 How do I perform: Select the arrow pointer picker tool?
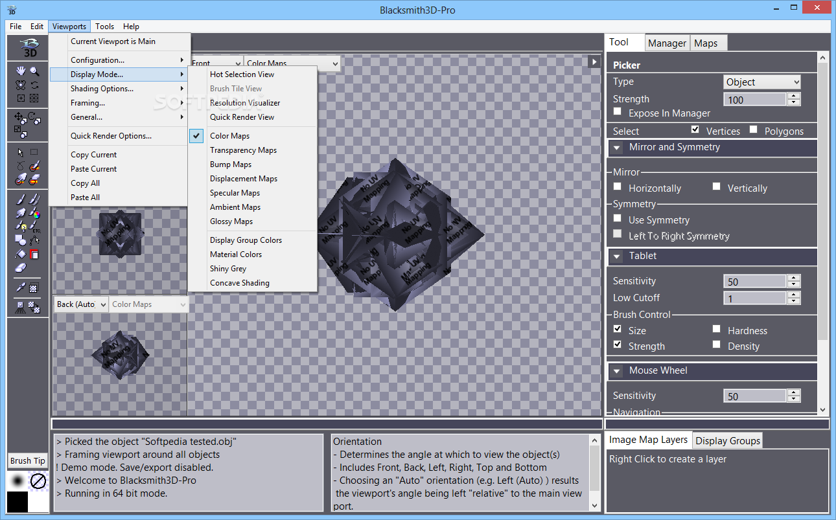(x=21, y=152)
